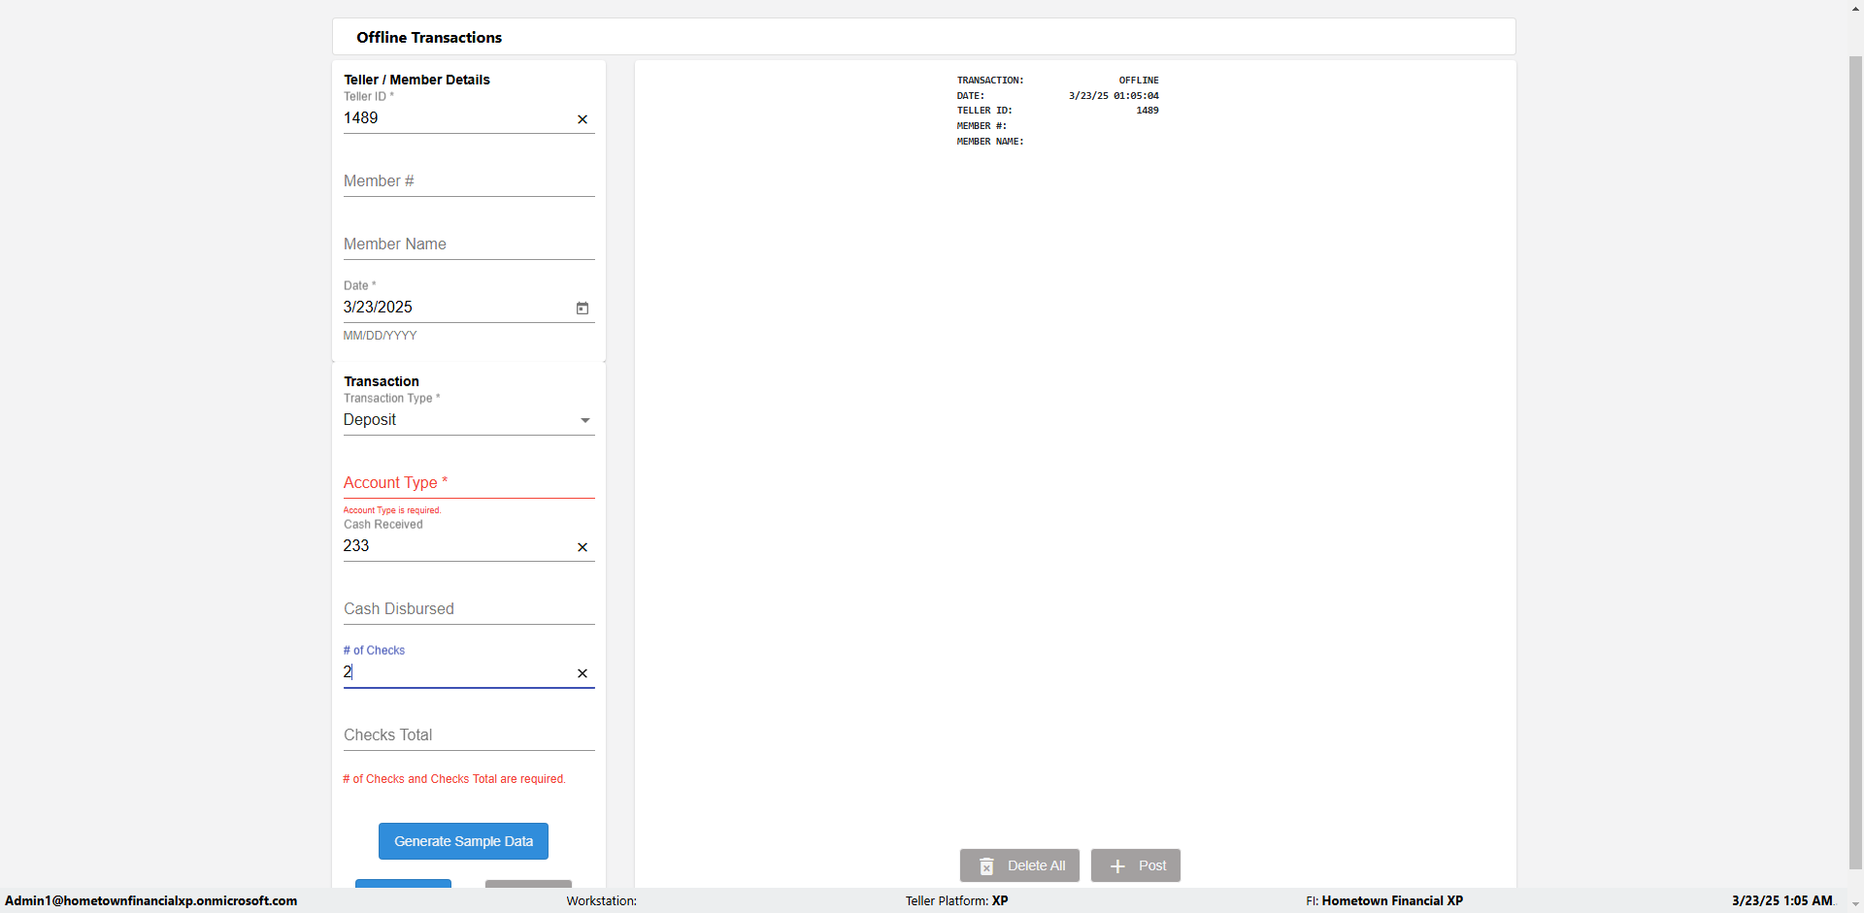This screenshot has height=913, width=1864.
Task: Click the Generate Sample Data button
Action: pyautogui.click(x=463, y=841)
